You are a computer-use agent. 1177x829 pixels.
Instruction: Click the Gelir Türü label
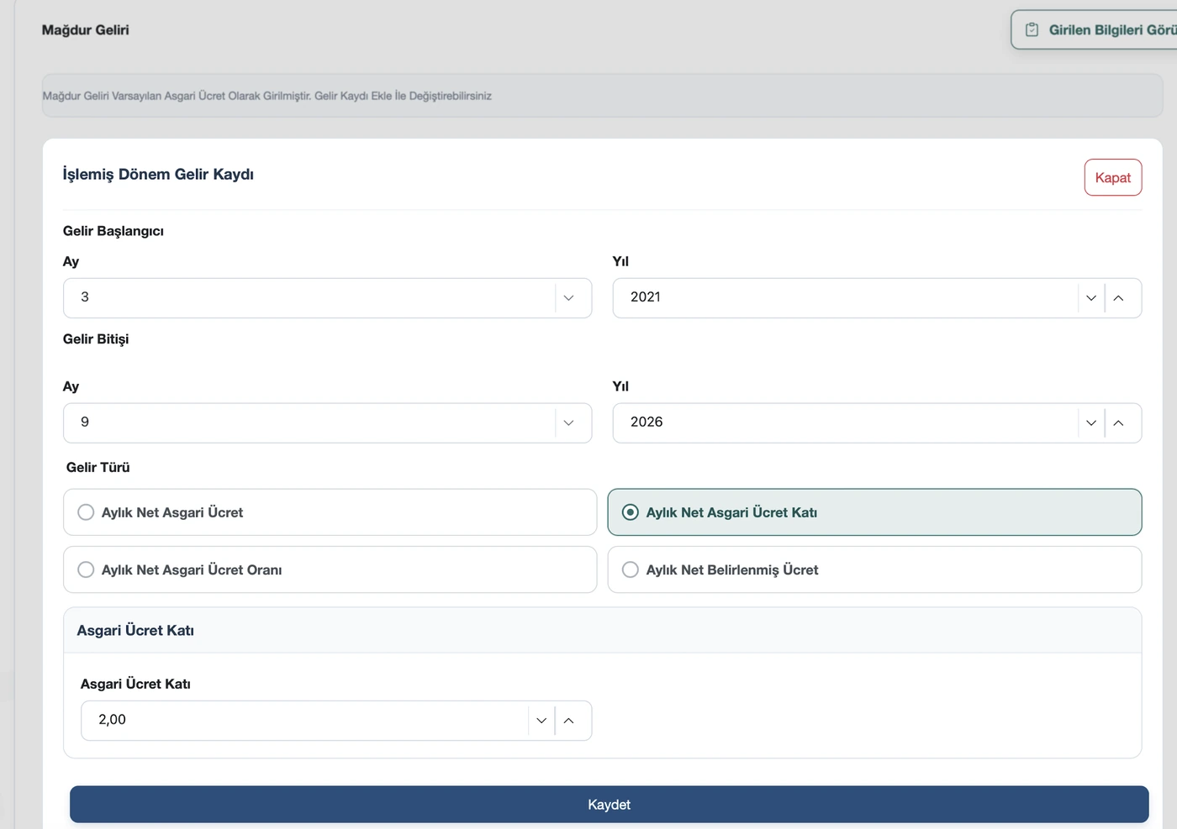98,468
